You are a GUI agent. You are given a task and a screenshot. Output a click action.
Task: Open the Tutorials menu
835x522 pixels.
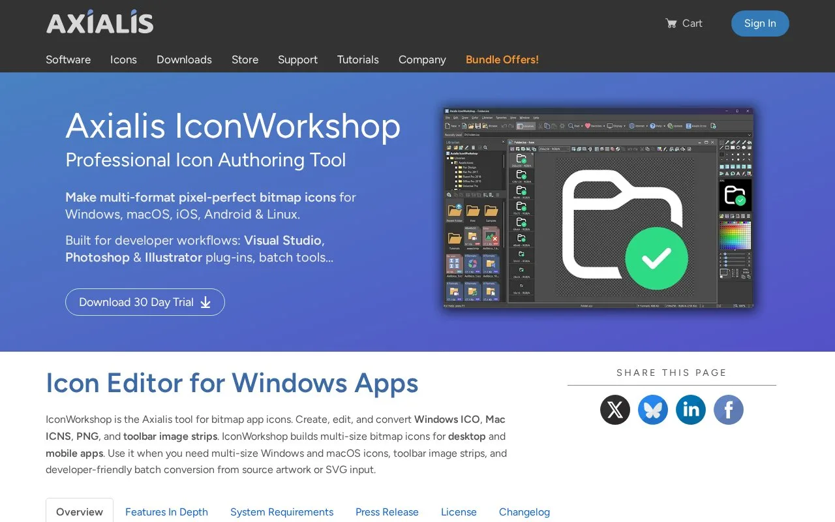point(357,59)
